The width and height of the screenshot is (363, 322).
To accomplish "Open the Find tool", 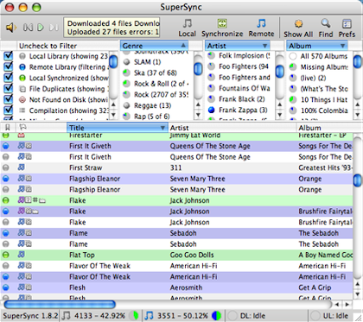I will coord(326,28).
